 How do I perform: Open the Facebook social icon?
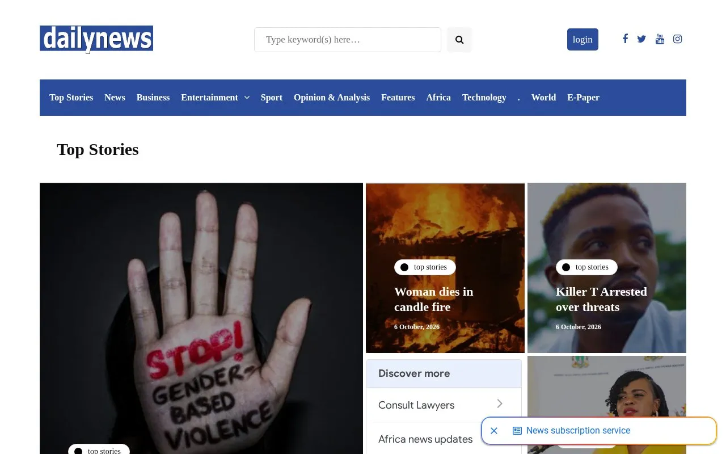tap(625, 39)
